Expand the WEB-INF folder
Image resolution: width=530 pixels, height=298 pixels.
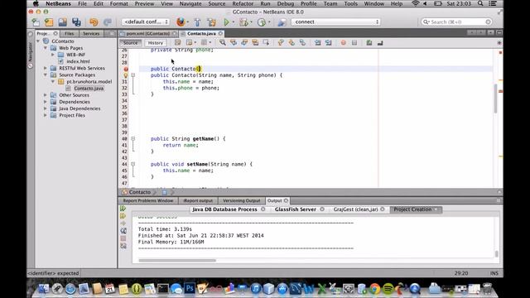(53, 55)
